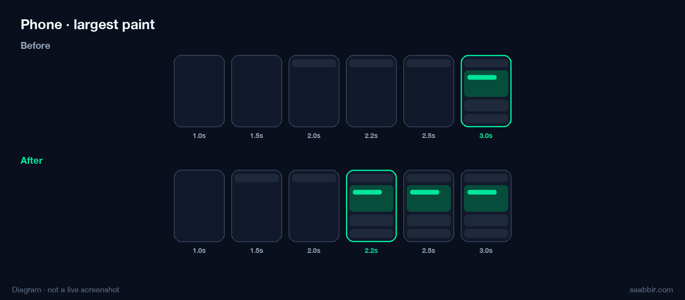Screen dimensions: 685x300
Task: Click the green 3.0s label under Before
Action: pos(486,136)
